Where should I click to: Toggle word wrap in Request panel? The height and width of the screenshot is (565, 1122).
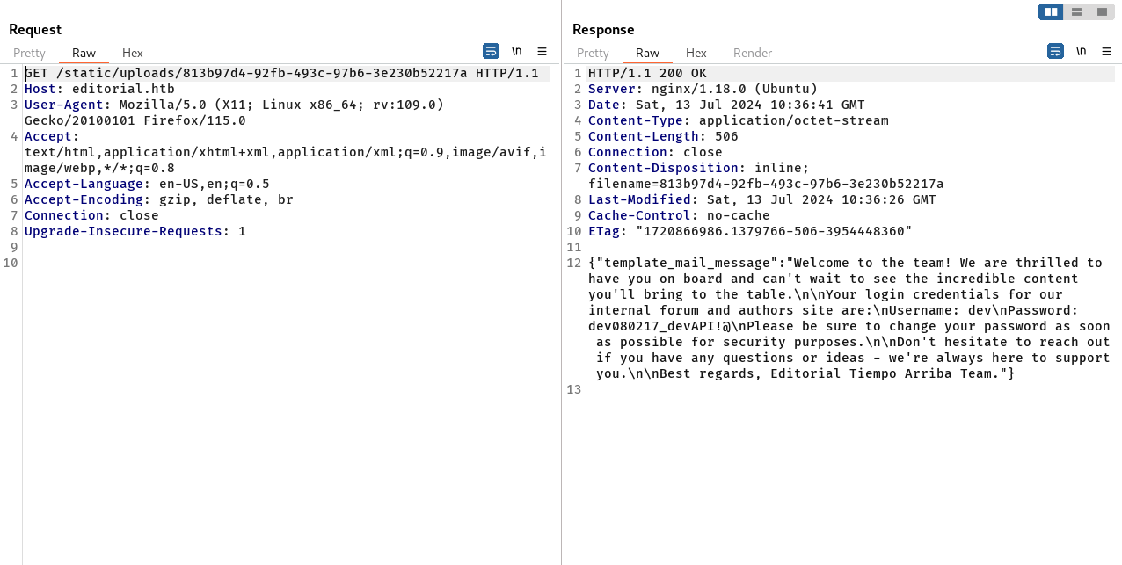491,51
